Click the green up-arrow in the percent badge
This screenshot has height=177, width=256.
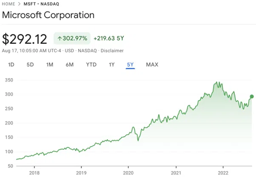click(x=60, y=39)
